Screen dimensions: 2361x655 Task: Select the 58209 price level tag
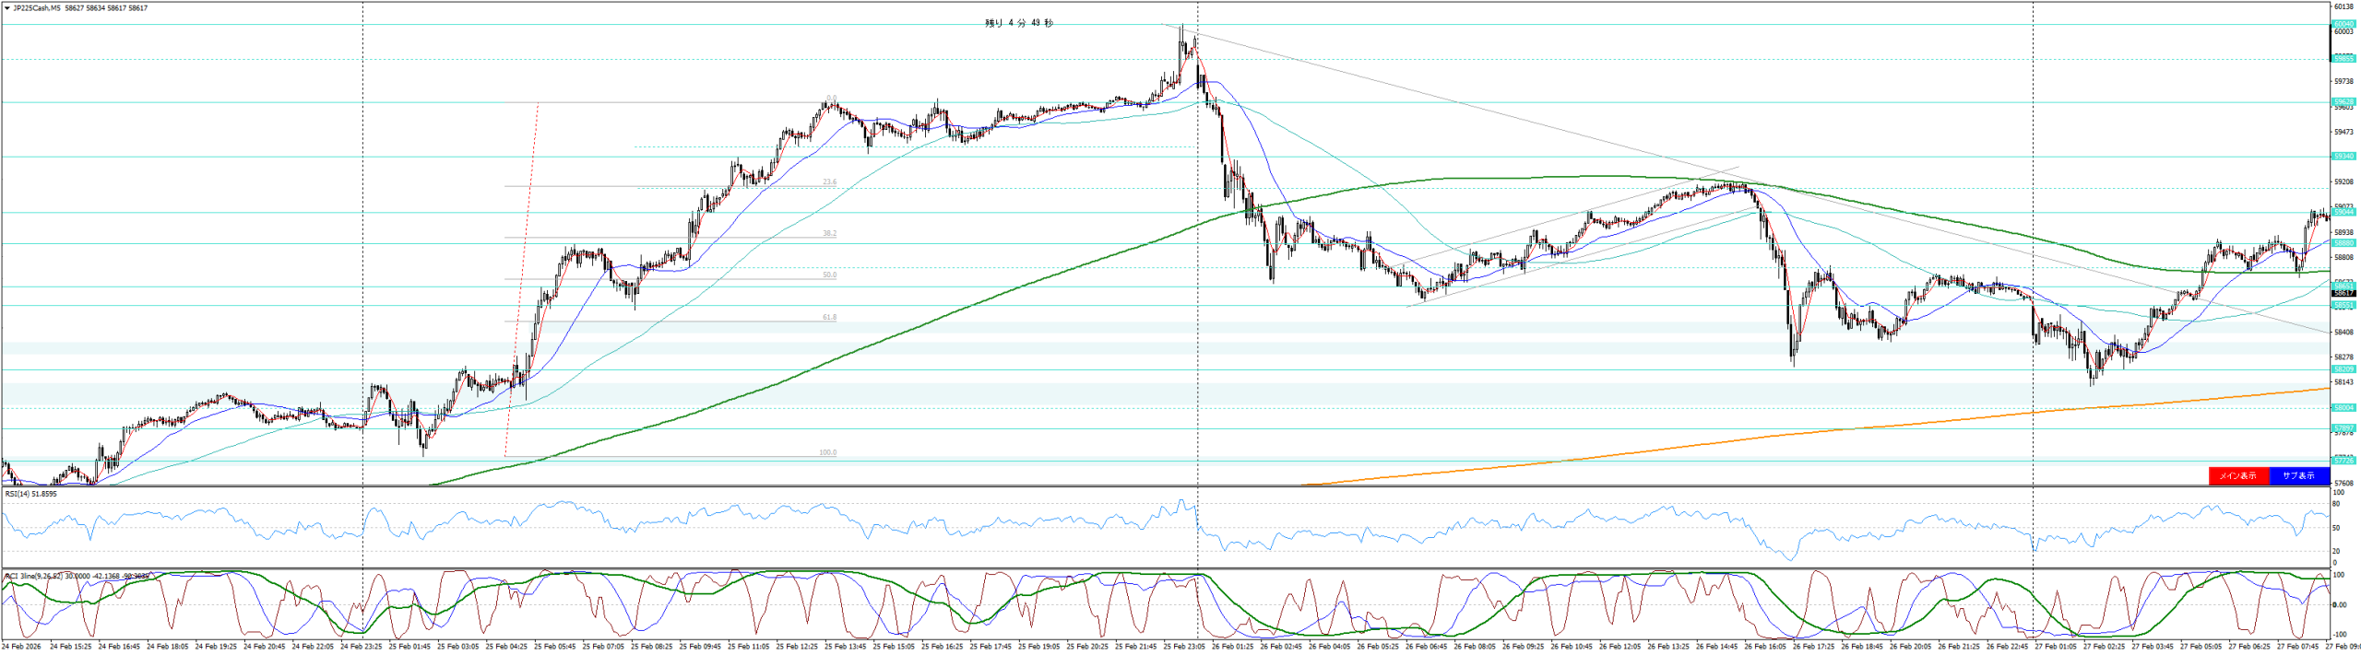pos(2343,369)
